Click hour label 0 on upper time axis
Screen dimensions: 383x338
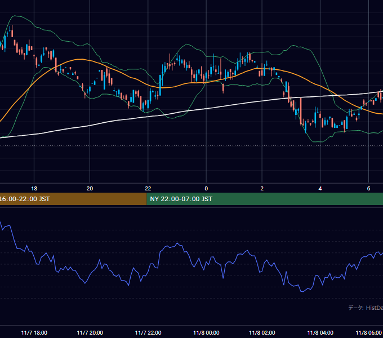206,189
